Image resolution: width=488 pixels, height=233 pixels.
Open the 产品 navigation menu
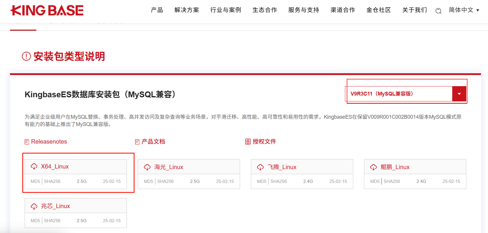(x=157, y=10)
